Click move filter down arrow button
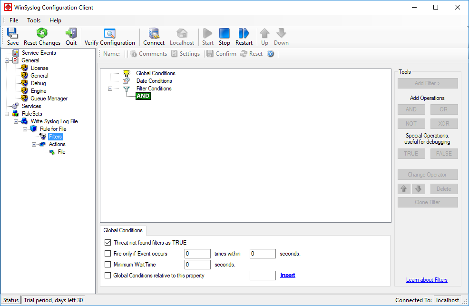This screenshot has width=469, height=306. pos(419,189)
